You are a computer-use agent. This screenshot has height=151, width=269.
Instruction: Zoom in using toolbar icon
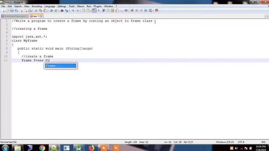(x=73, y=10)
